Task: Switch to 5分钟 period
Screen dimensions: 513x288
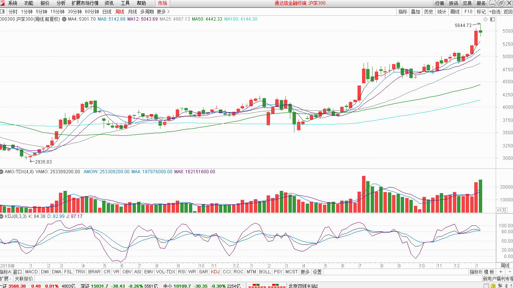Action: point(41,12)
